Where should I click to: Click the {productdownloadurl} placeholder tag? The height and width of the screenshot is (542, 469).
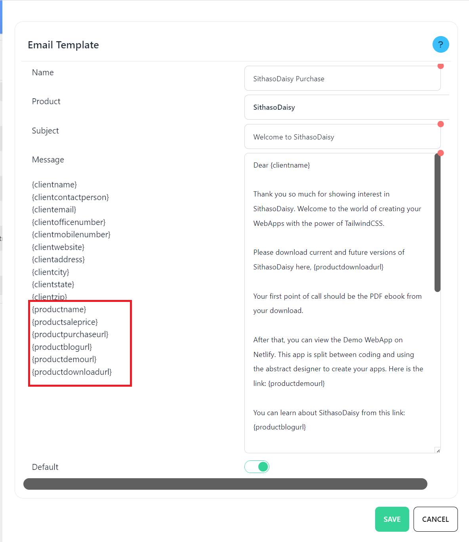(72, 372)
